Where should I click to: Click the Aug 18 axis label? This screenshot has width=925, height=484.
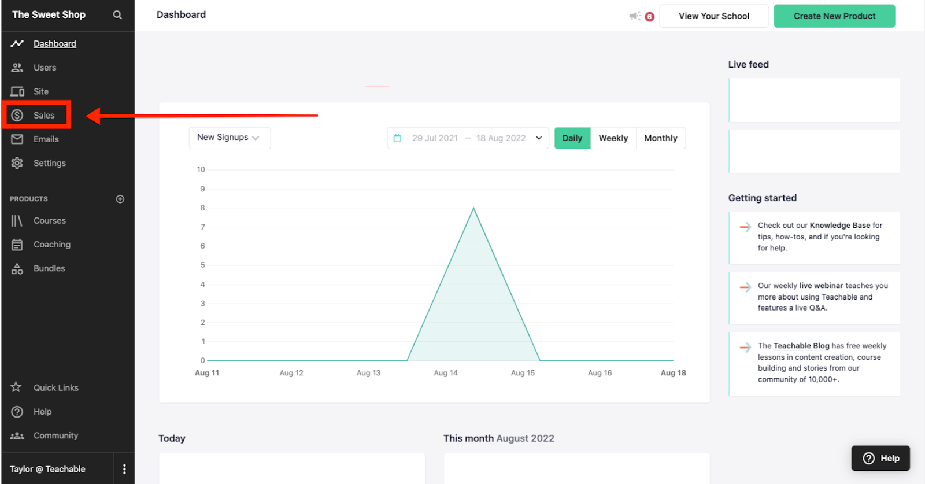click(673, 373)
